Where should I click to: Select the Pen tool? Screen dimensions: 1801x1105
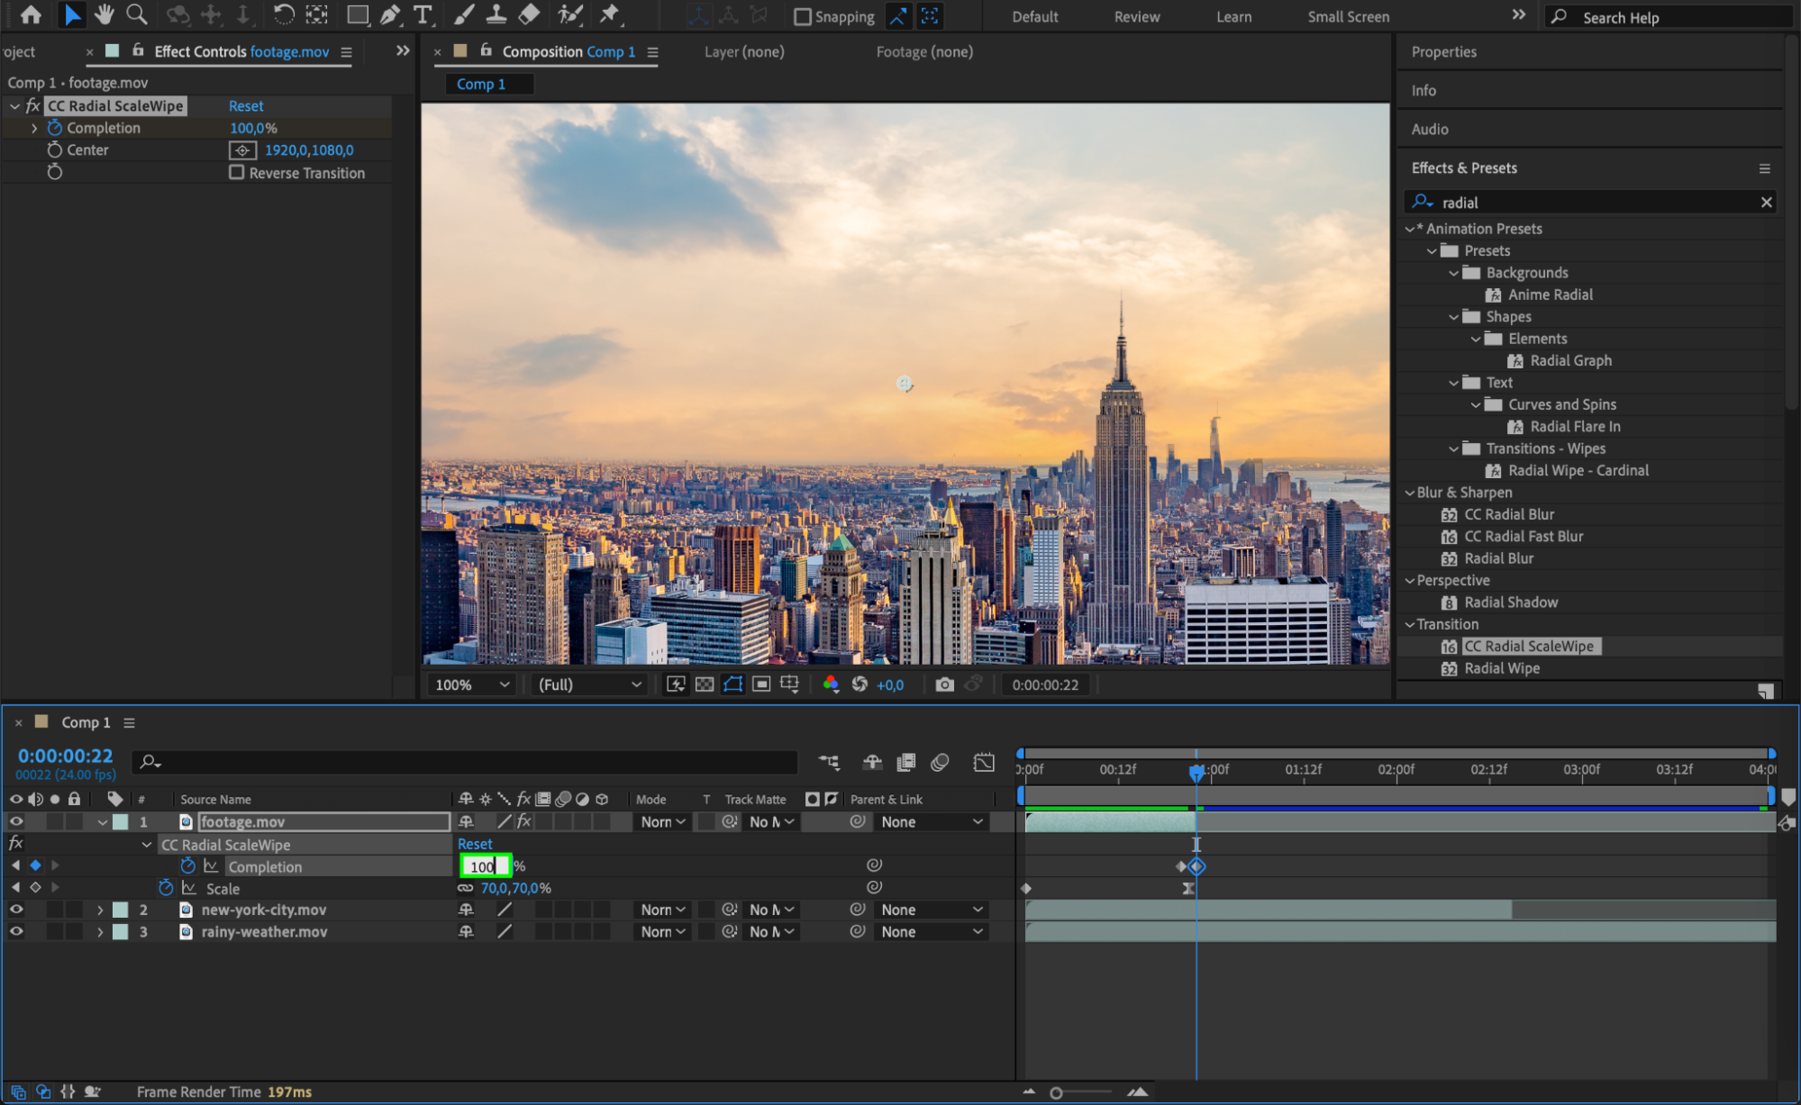pos(390,14)
